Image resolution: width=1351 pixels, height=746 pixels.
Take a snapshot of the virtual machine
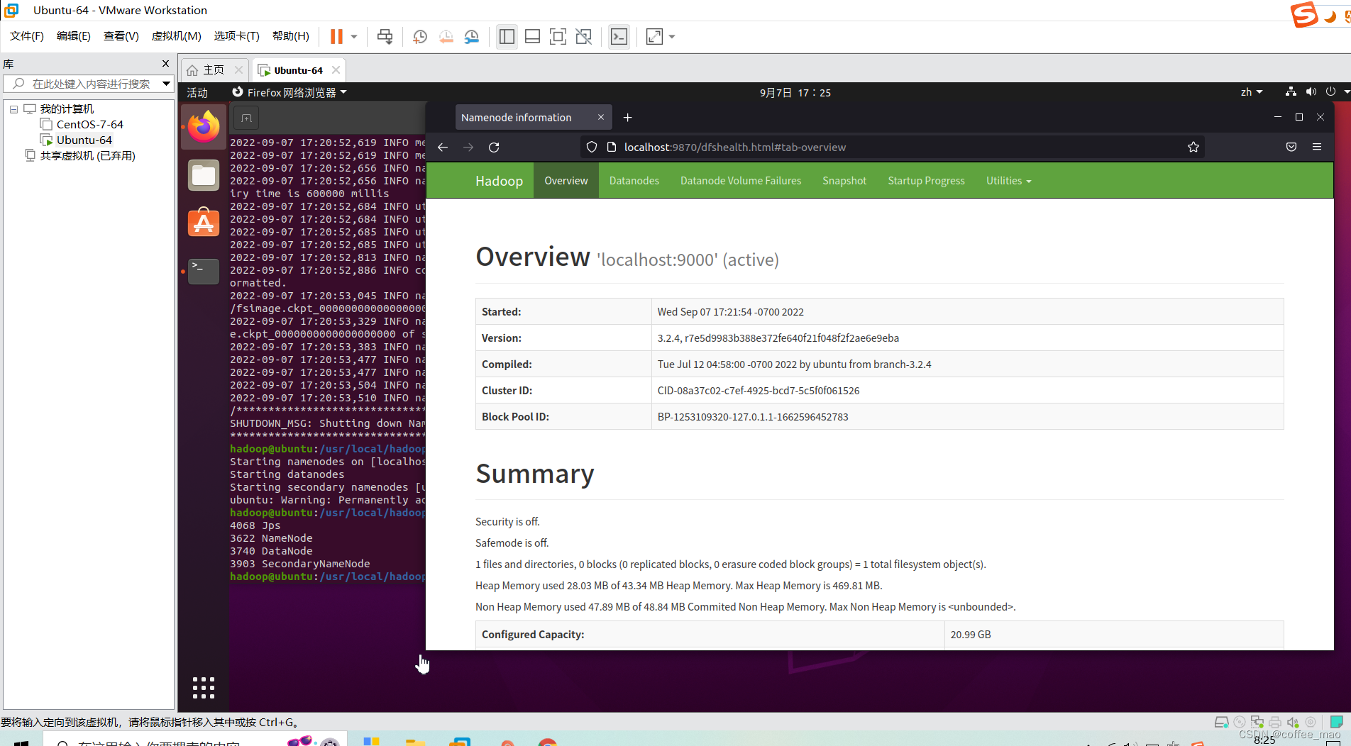420,36
